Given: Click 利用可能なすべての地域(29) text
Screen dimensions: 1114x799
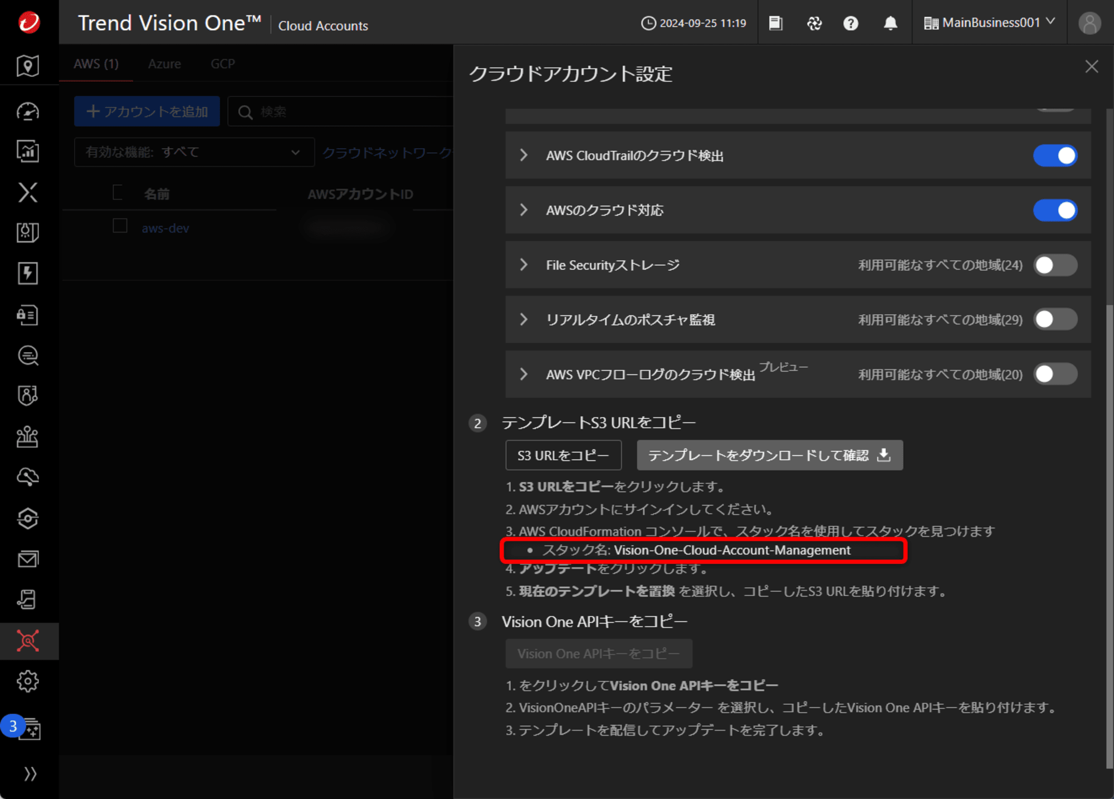Looking at the screenshot, I should pyautogui.click(x=940, y=319).
